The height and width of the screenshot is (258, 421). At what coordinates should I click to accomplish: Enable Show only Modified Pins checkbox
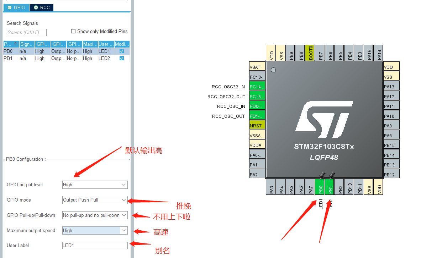click(x=73, y=31)
